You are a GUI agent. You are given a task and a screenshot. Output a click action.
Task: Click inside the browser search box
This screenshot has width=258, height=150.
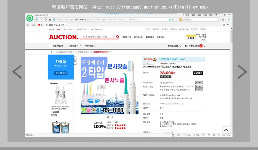click(x=199, y=19)
